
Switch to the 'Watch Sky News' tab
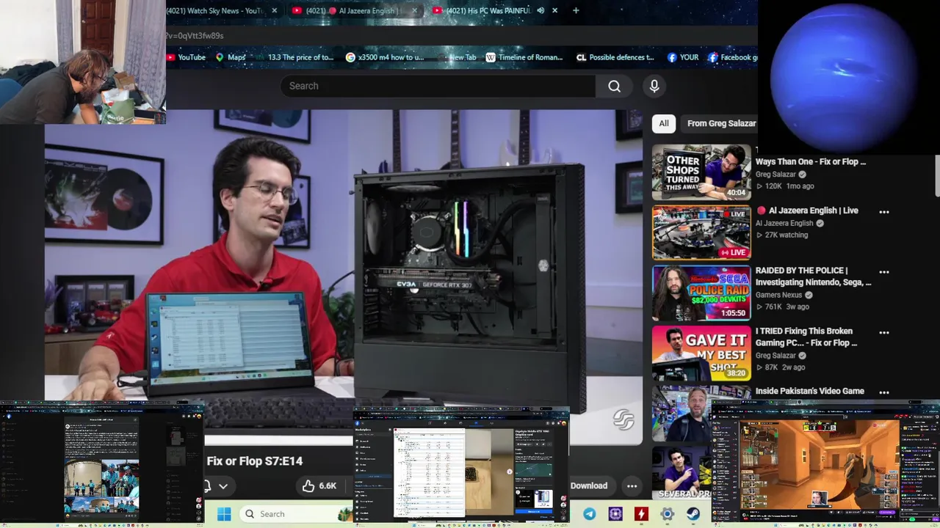coord(216,10)
